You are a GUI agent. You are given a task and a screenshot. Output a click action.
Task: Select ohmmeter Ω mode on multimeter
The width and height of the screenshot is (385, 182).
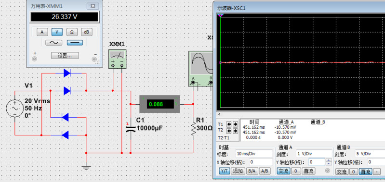72,32
